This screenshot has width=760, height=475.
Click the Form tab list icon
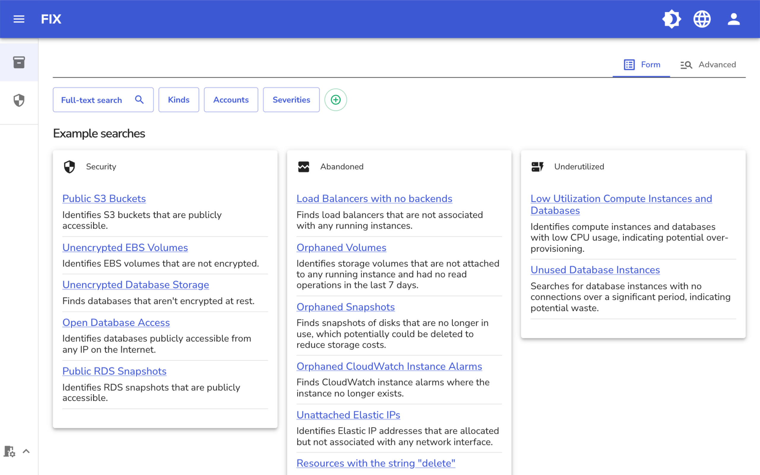pyautogui.click(x=629, y=65)
